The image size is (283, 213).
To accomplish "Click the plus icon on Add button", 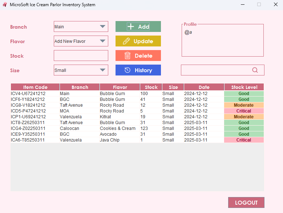I will [131, 26].
